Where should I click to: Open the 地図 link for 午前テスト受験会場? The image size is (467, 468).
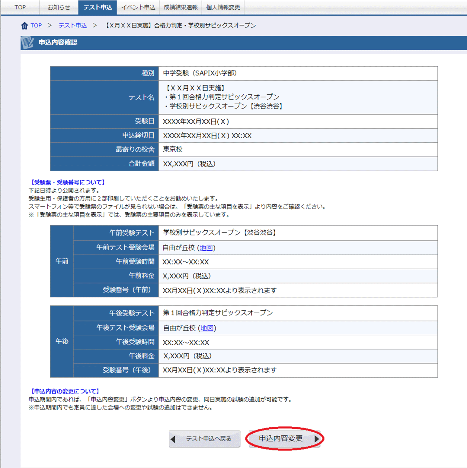[206, 248]
